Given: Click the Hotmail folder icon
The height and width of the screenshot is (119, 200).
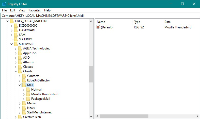Looking at the screenshot, I should [28, 90].
